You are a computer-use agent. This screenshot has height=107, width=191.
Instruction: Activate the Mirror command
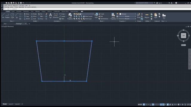coord(34,16)
